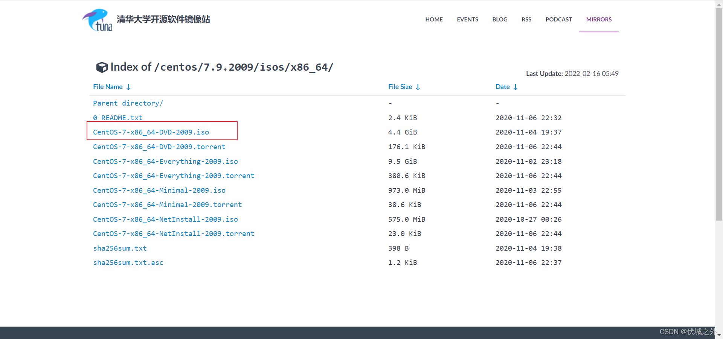Click the date 2020-10-27 00:26
The image size is (723, 339).
point(528,219)
